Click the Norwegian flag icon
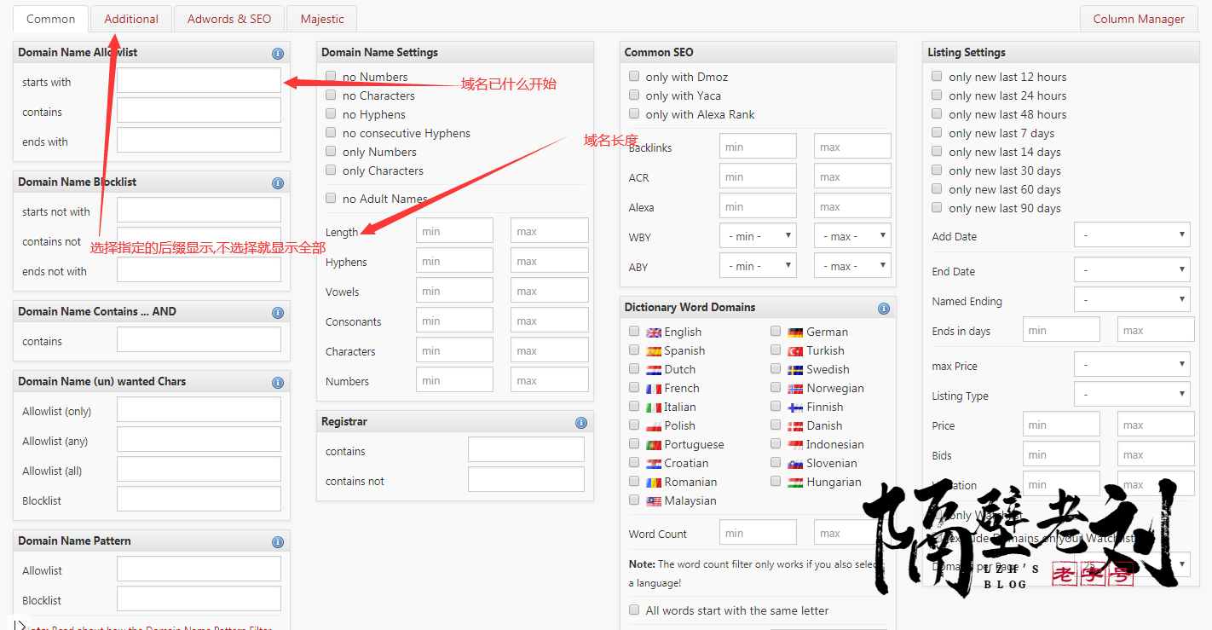 click(x=796, y=389)
